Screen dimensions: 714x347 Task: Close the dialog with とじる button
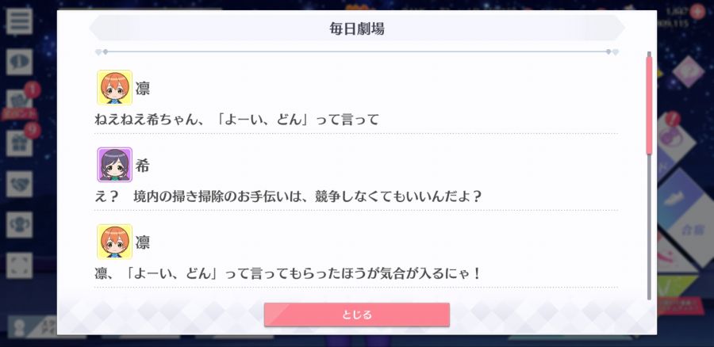coord(357,315)
